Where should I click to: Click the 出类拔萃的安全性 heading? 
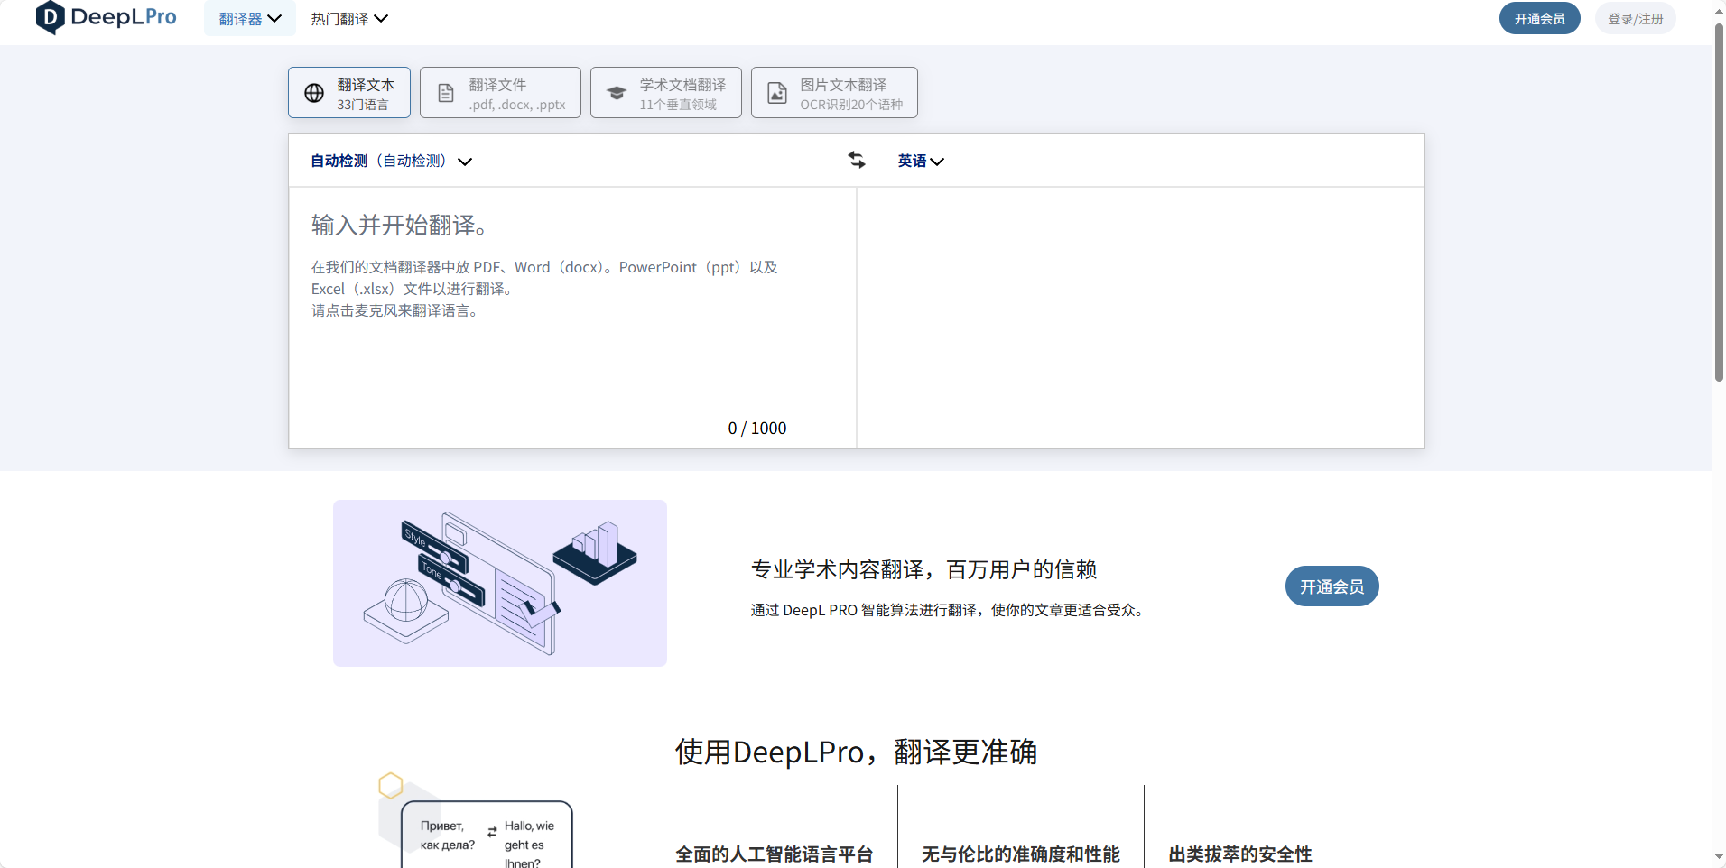click(1240, 854)
